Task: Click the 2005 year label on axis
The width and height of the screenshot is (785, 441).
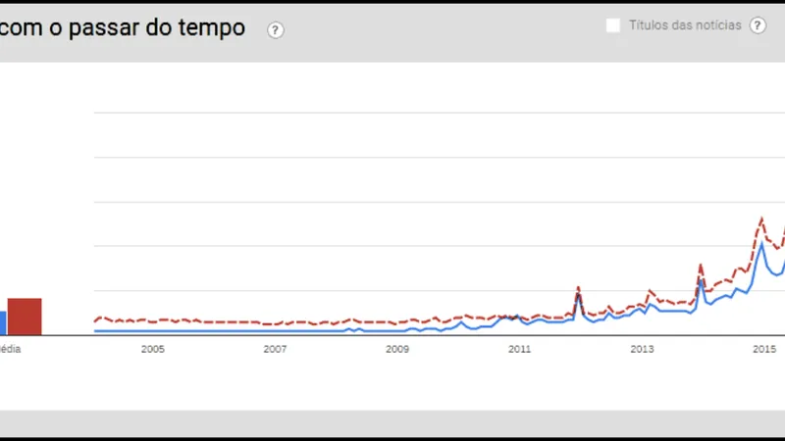Action: [x=153, y=348]
